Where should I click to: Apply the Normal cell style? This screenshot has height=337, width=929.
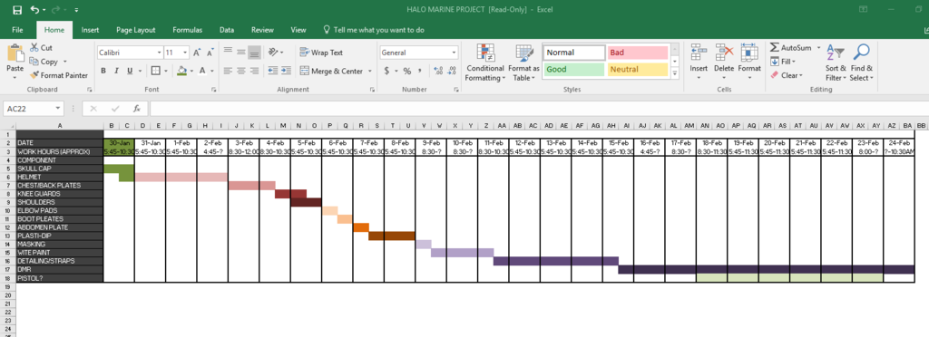[x=573, y=53]
